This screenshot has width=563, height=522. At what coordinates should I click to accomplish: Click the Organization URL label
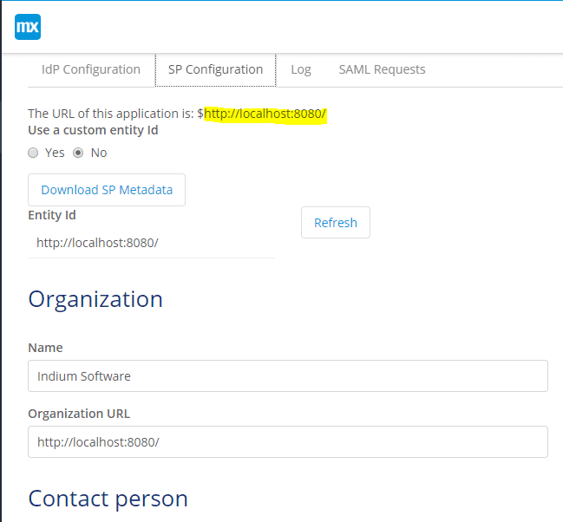coord(79,414)
